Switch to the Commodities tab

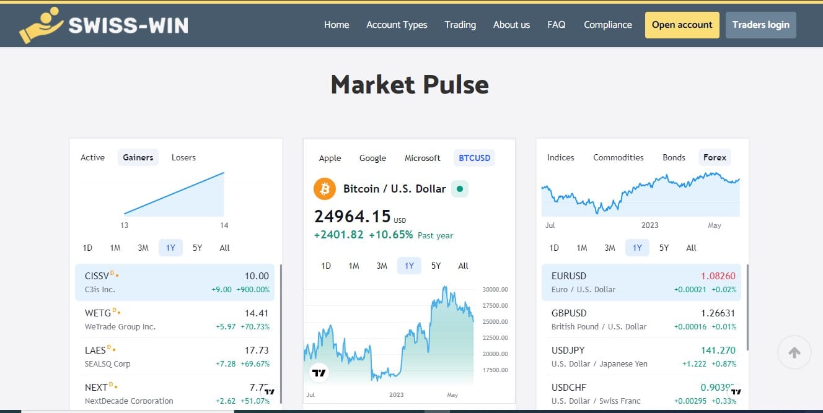618,157
